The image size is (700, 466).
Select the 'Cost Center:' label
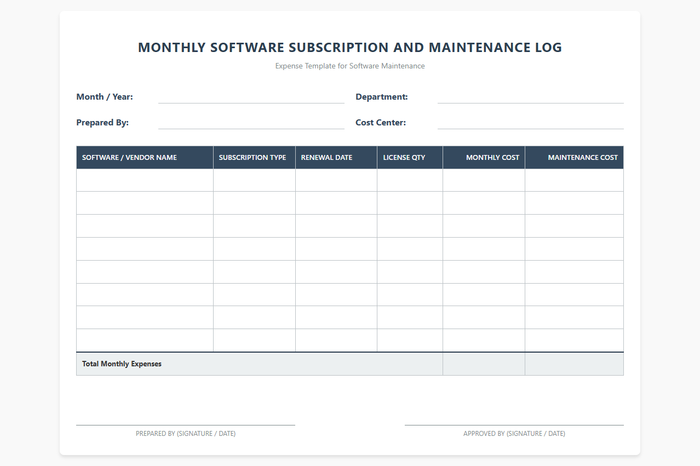click(381, 123)
